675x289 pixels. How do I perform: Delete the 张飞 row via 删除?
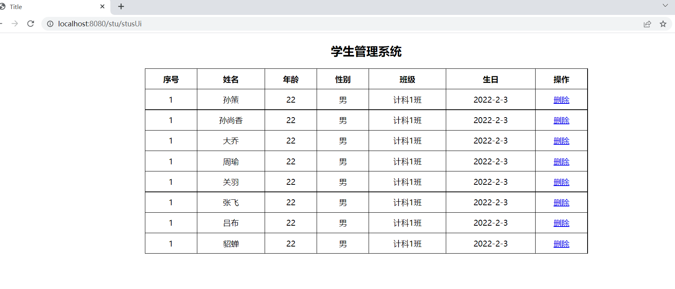(x=561, y=202)
